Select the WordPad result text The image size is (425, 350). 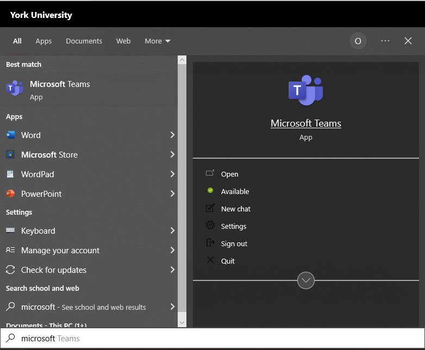37,174
